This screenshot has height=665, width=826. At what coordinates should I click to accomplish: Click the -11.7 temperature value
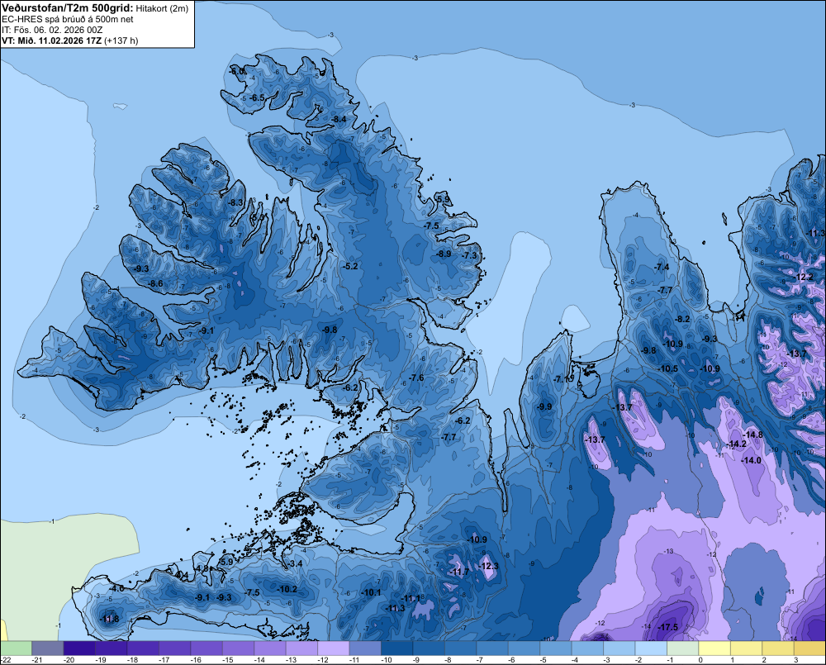point(459,572)
